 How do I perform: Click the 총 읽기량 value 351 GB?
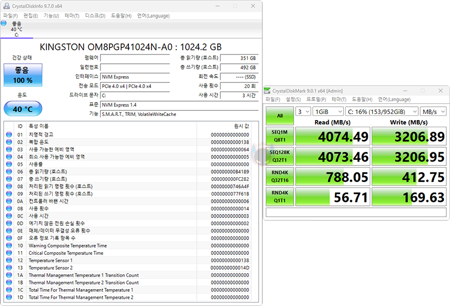pyautogui.click(x=239, y=58)
